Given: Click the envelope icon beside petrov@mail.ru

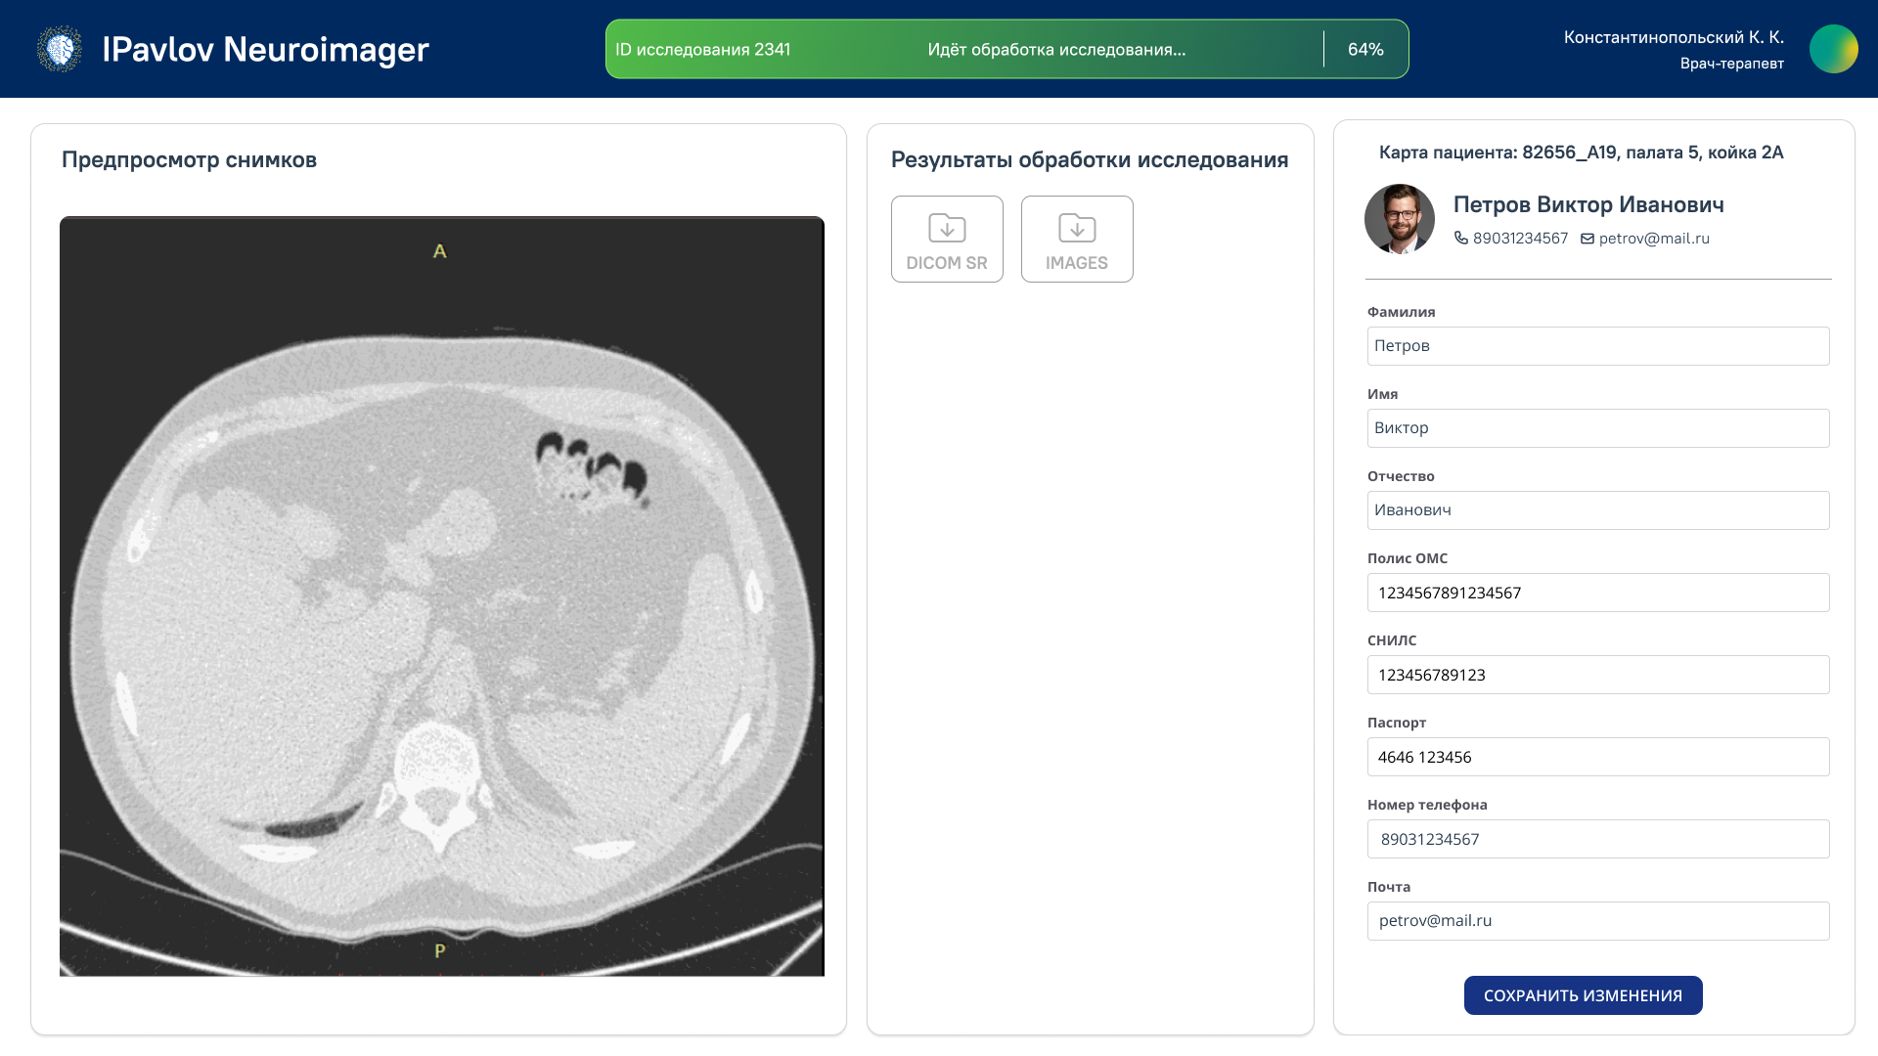Looking at the screenshot, I should pyautogui.click(x=1587, y=239).
